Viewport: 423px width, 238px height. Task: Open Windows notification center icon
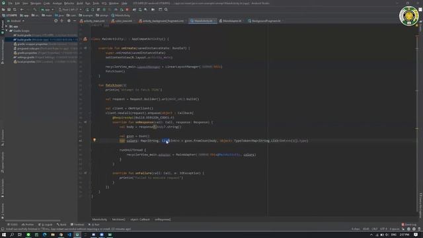pyautogui.click(x=416, y=235)
